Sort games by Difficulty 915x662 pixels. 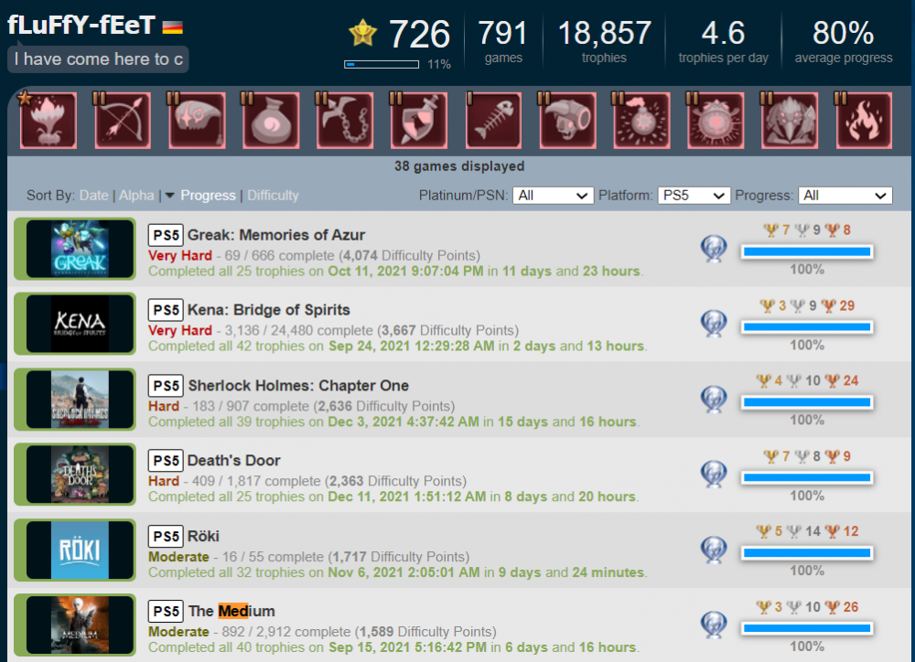(273, 196)
